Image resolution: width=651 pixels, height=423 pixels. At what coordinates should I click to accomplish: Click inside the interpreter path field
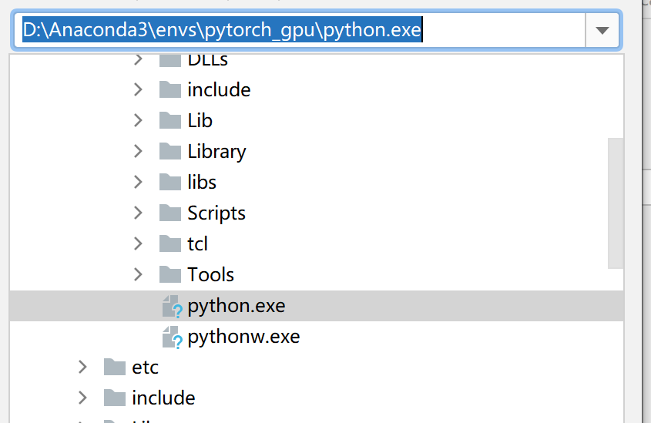pos(299,30)
